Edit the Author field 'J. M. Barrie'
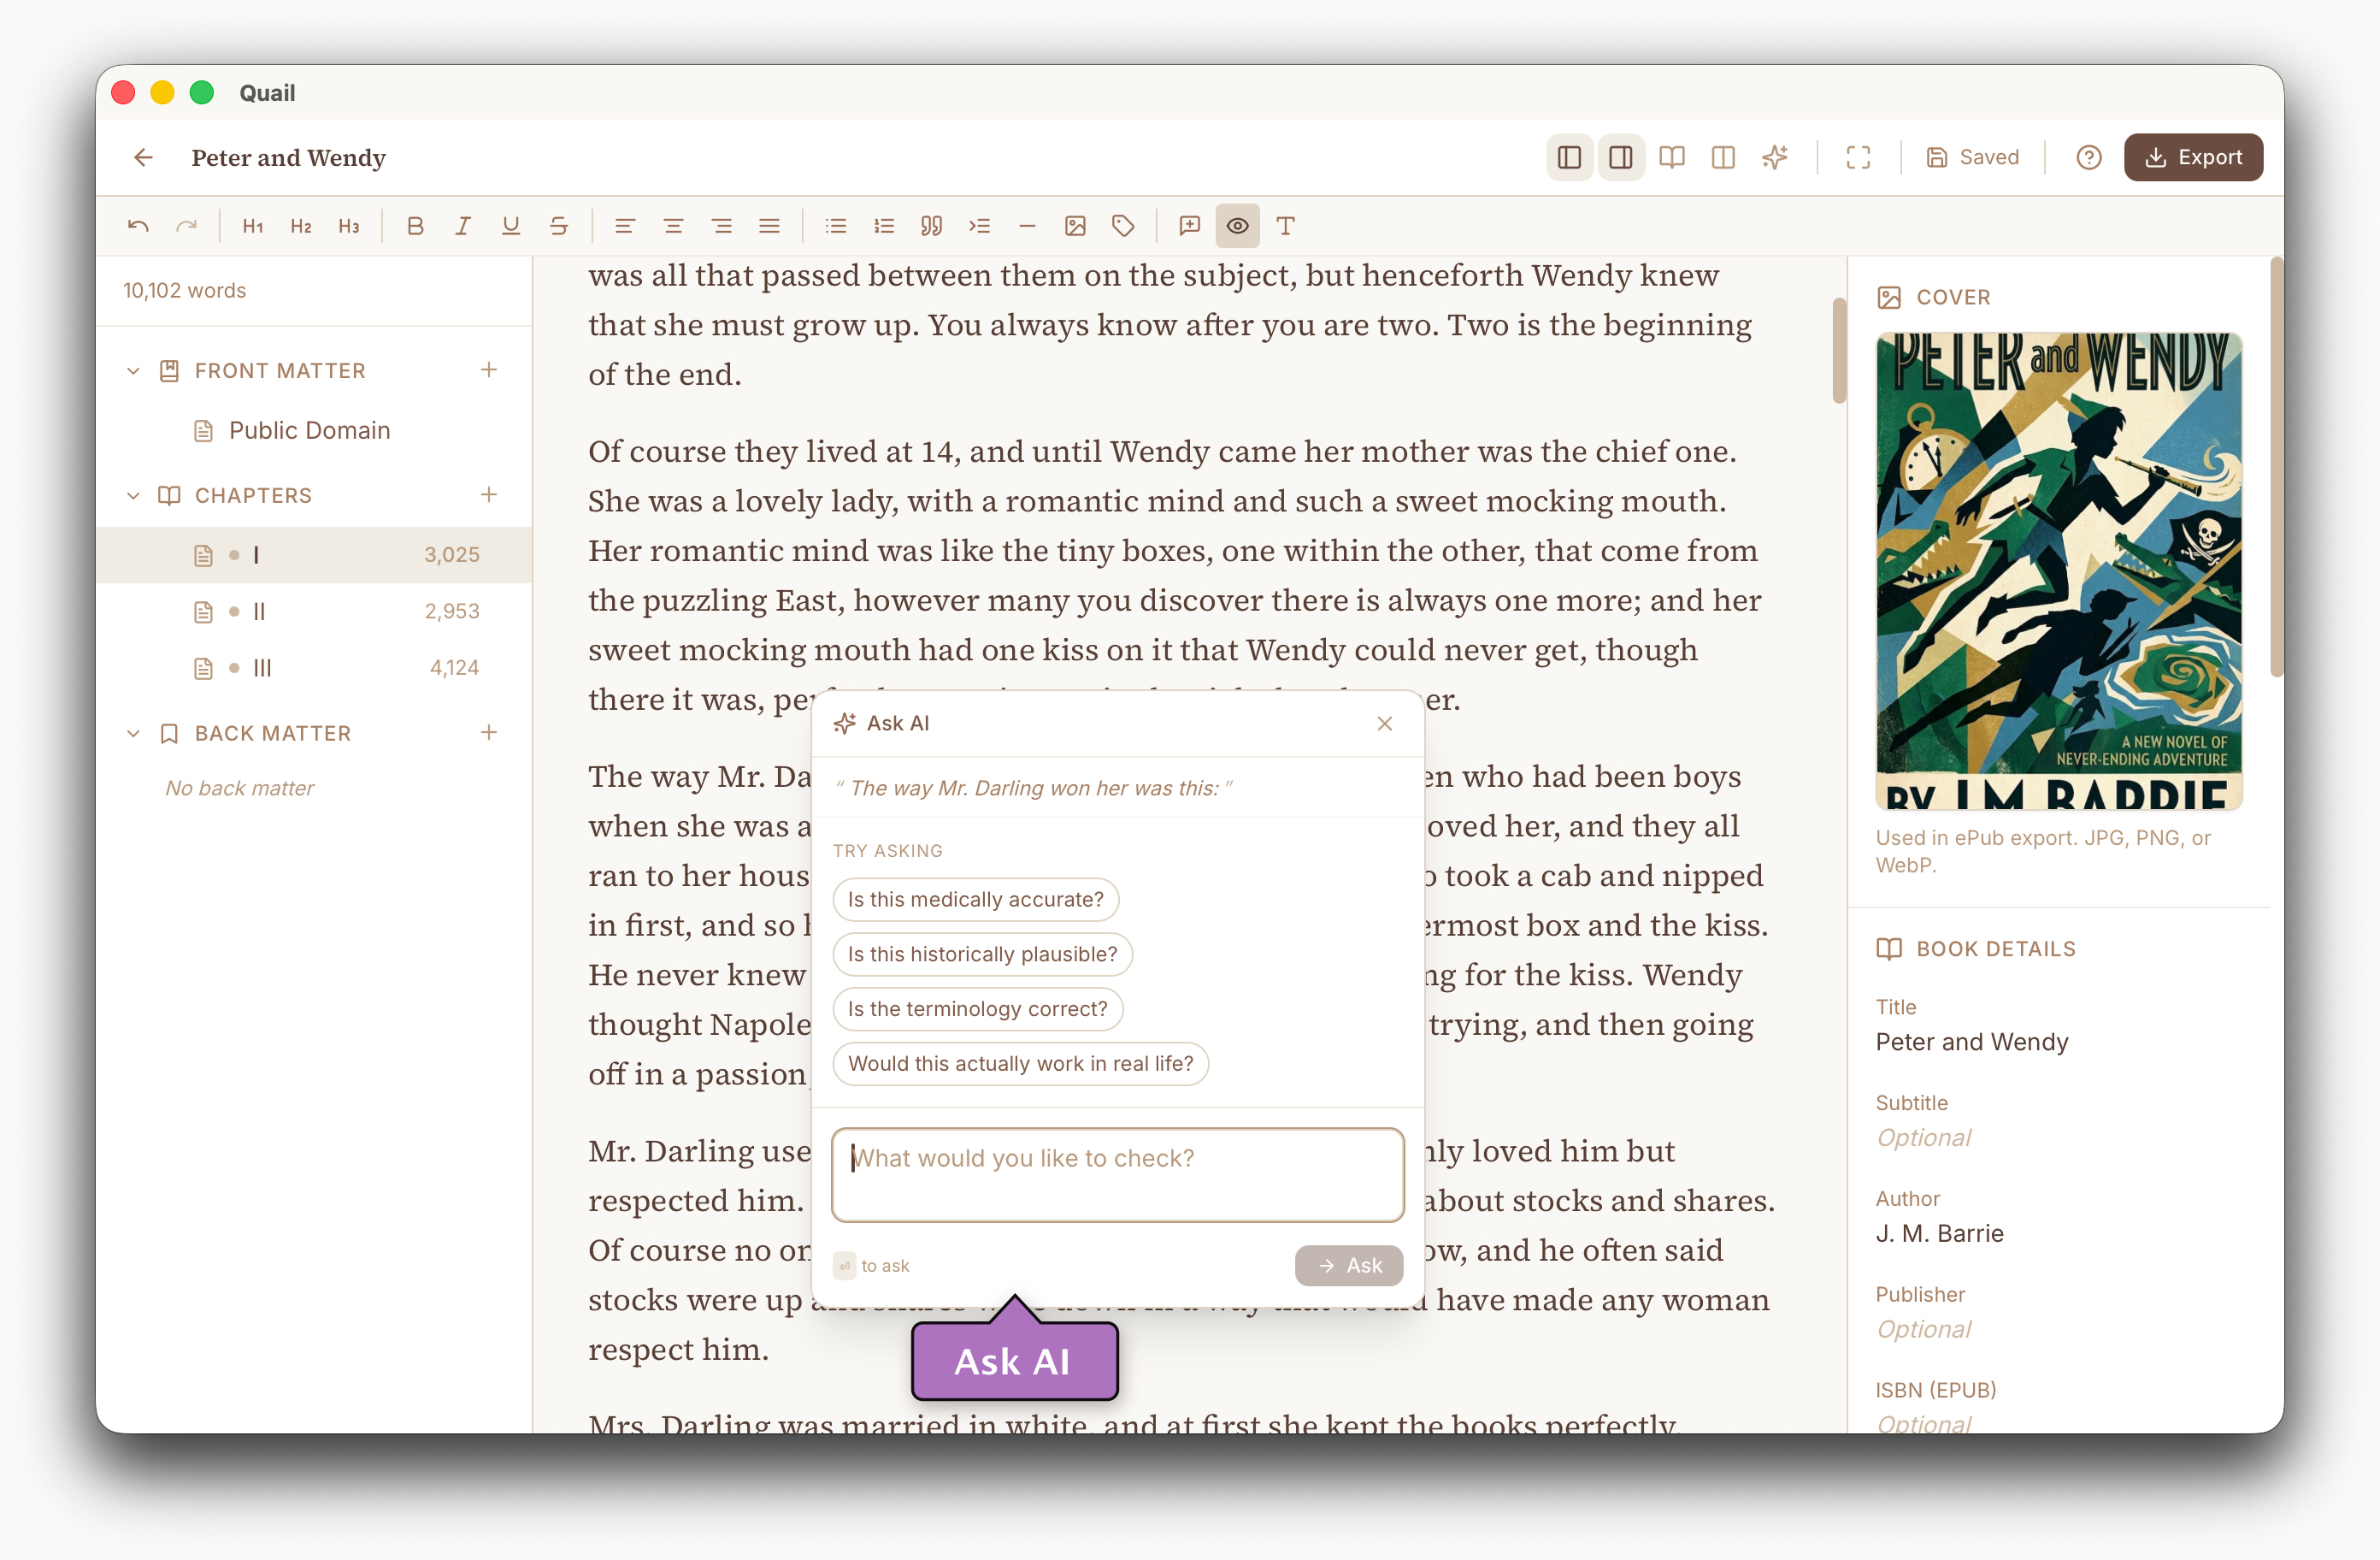The image size is (2380, 1560). (x=2059, y=1234)
